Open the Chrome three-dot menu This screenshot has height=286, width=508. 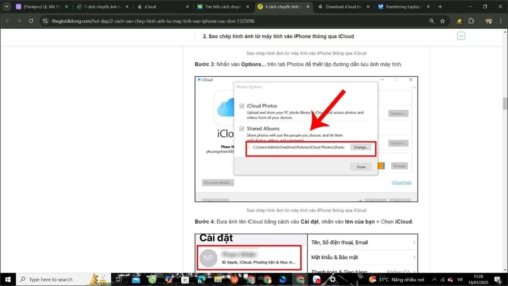click(x=501, y=21)
